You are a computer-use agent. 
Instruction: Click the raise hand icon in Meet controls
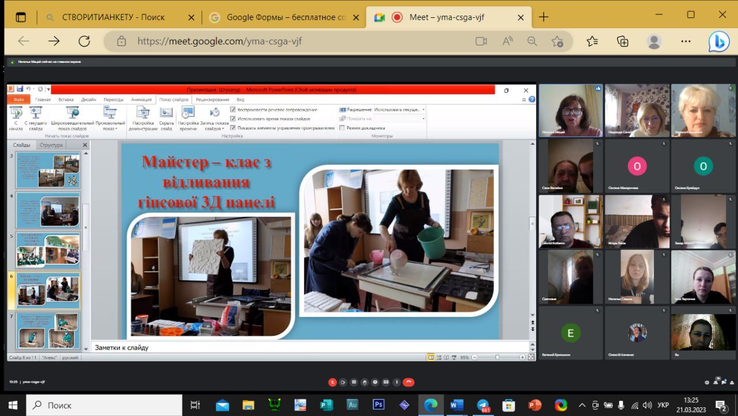click(x=364, y=382)
